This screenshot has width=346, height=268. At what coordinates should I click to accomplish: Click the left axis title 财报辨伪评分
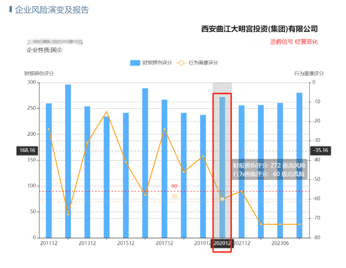point(39,74)
